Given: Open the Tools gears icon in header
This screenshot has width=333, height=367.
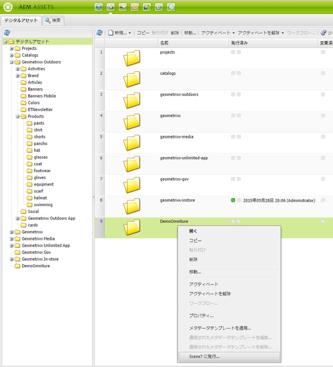Looking at the screenshot, I should [x=159, y=7].
